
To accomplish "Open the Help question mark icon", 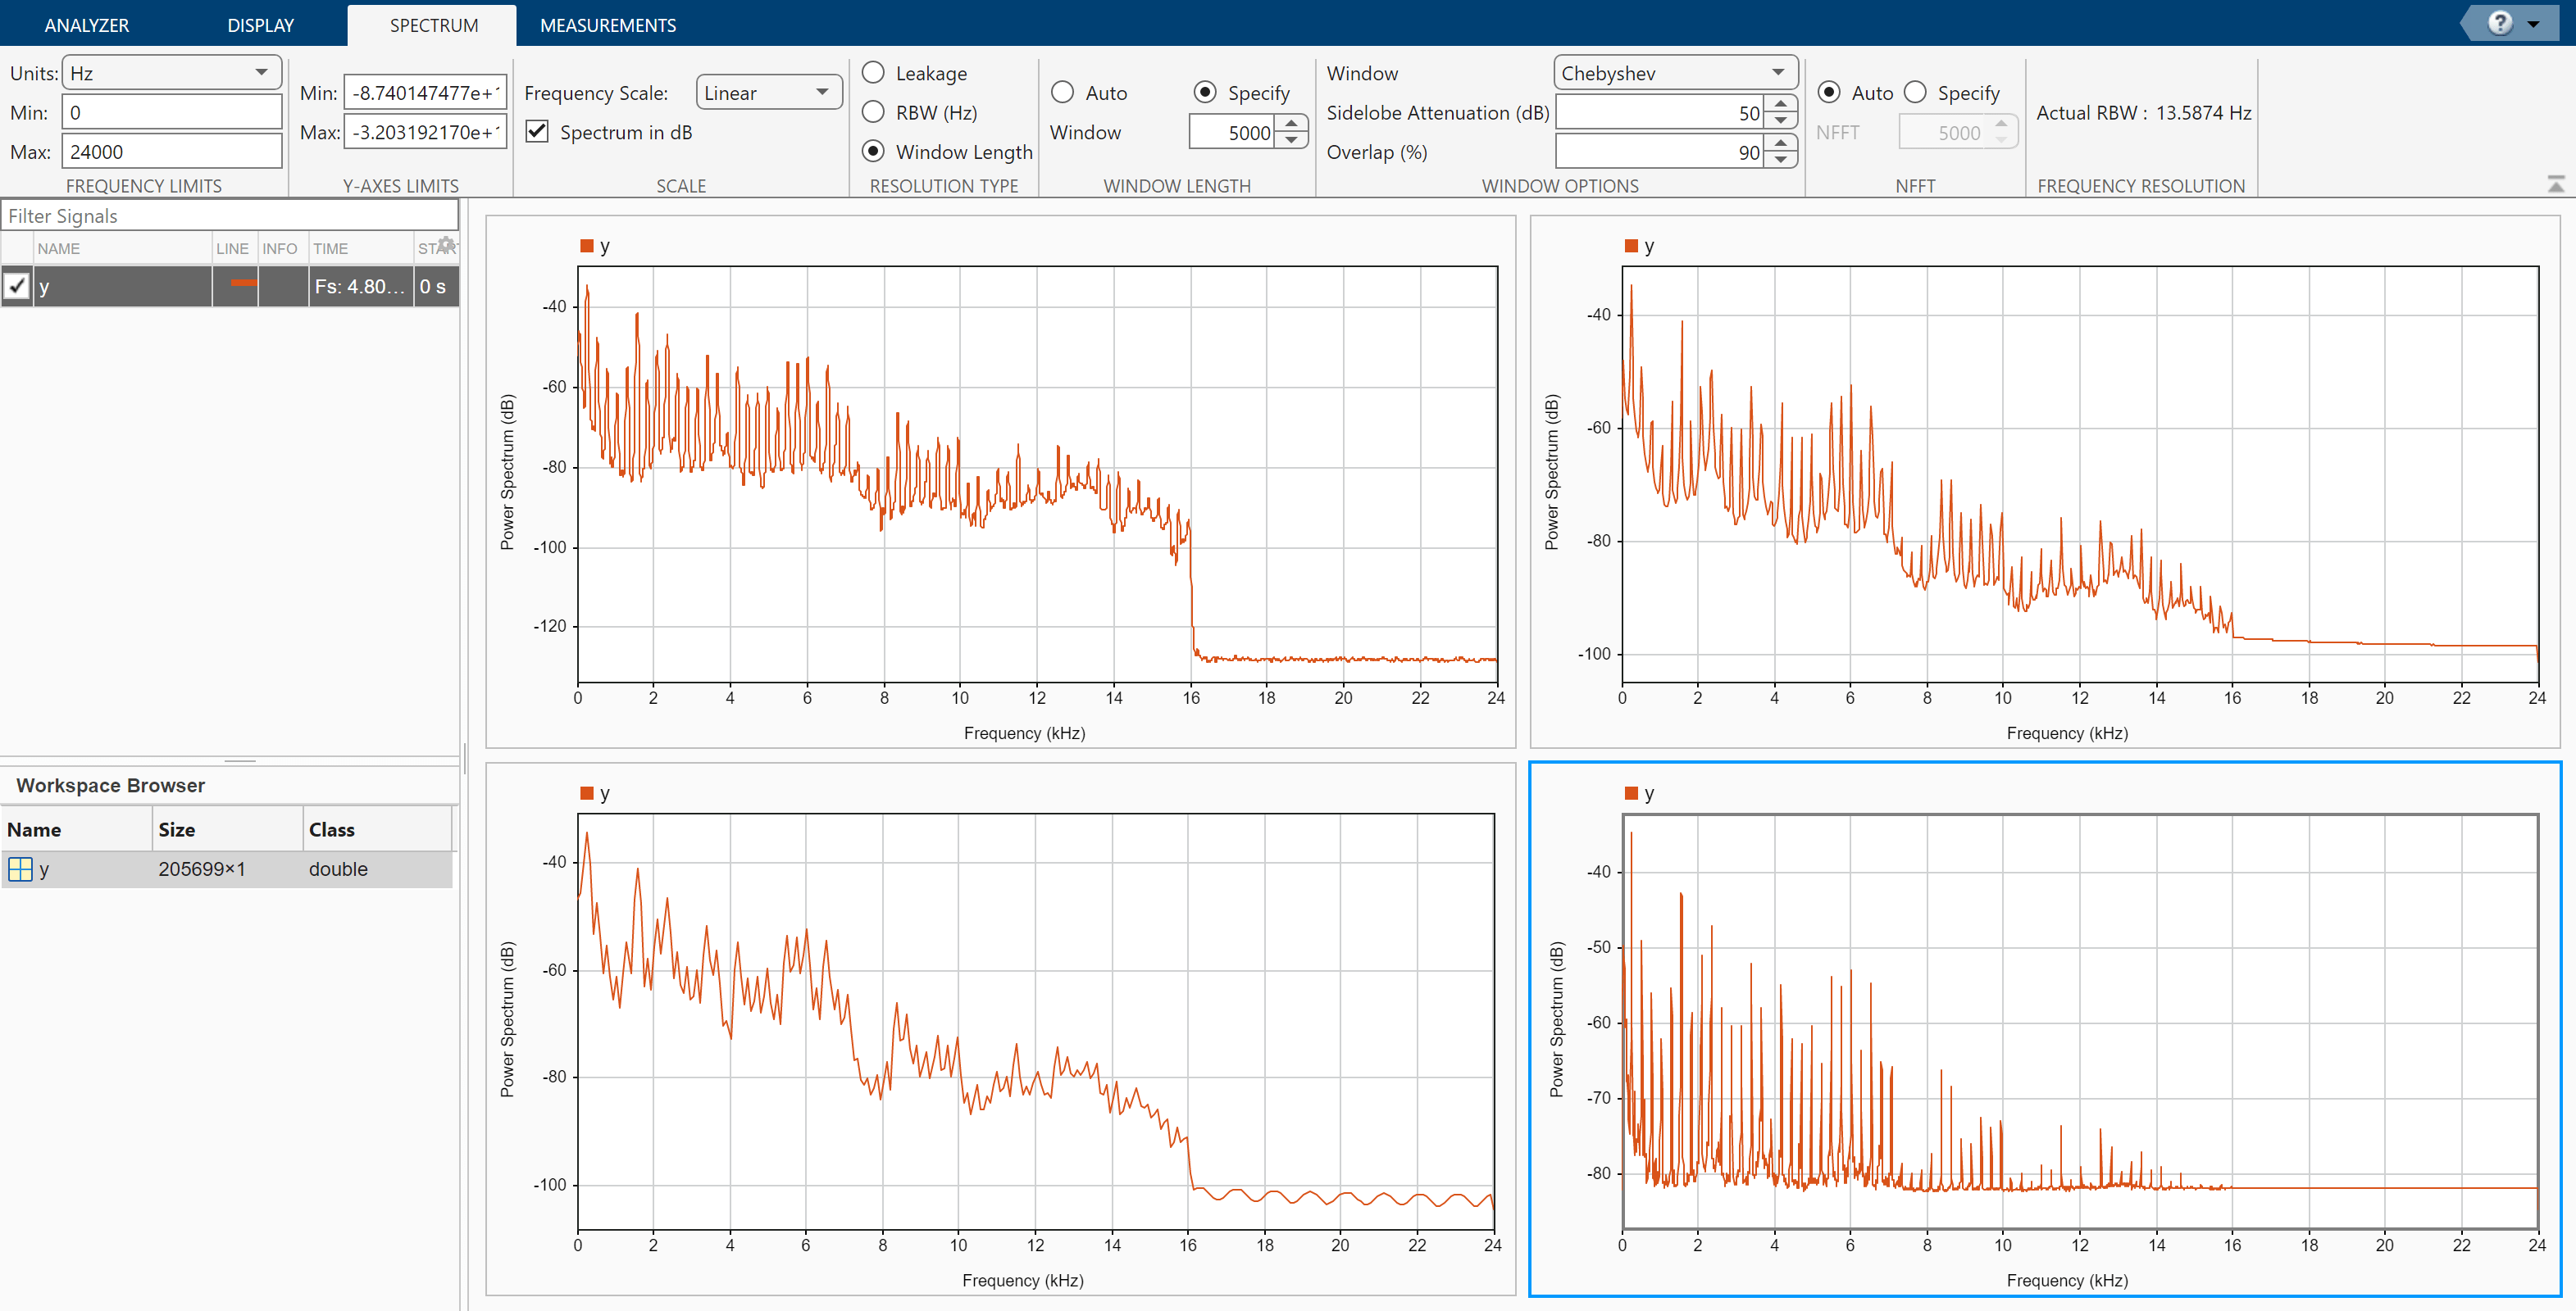I will (2499, 23).
